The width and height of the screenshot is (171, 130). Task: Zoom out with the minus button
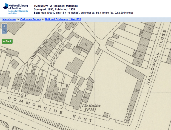point(4,31)
